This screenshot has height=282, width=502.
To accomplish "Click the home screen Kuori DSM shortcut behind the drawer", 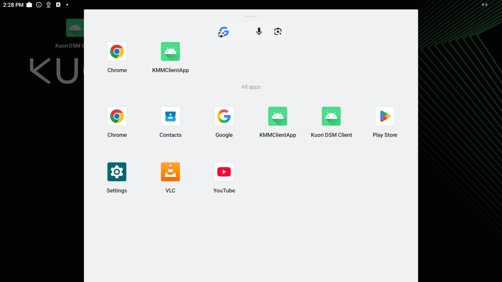I will pyautogui.click(x=75, y=28).
